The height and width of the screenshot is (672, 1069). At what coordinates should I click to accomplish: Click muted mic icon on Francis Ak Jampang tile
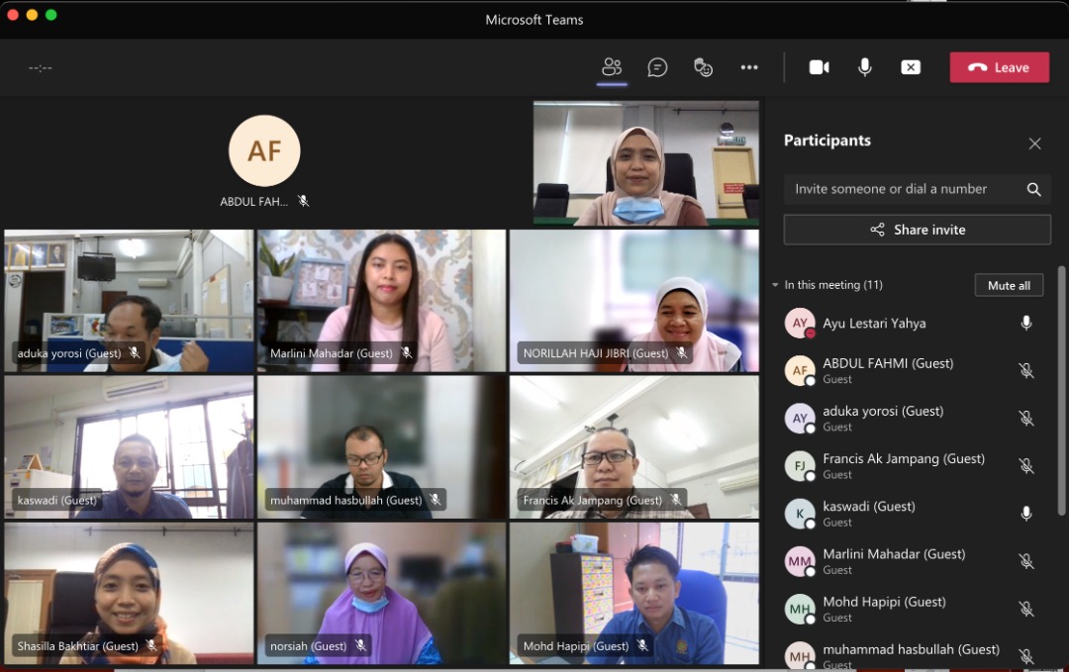click(x=676, y=500)
